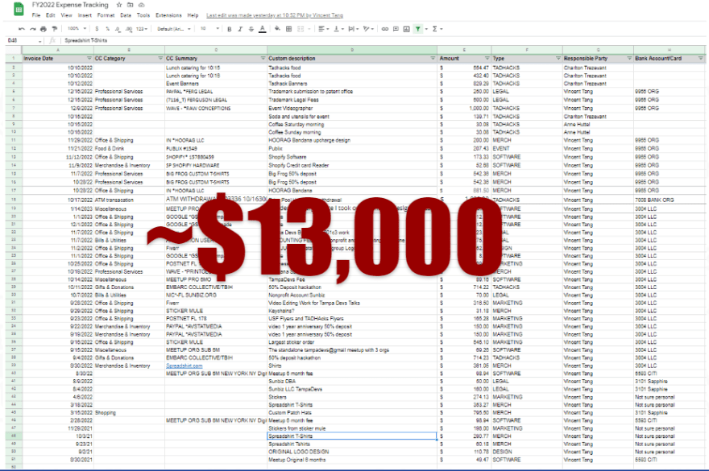Toggle Bold formatting
Screen dimensions: 709x471
click(230, 28)
